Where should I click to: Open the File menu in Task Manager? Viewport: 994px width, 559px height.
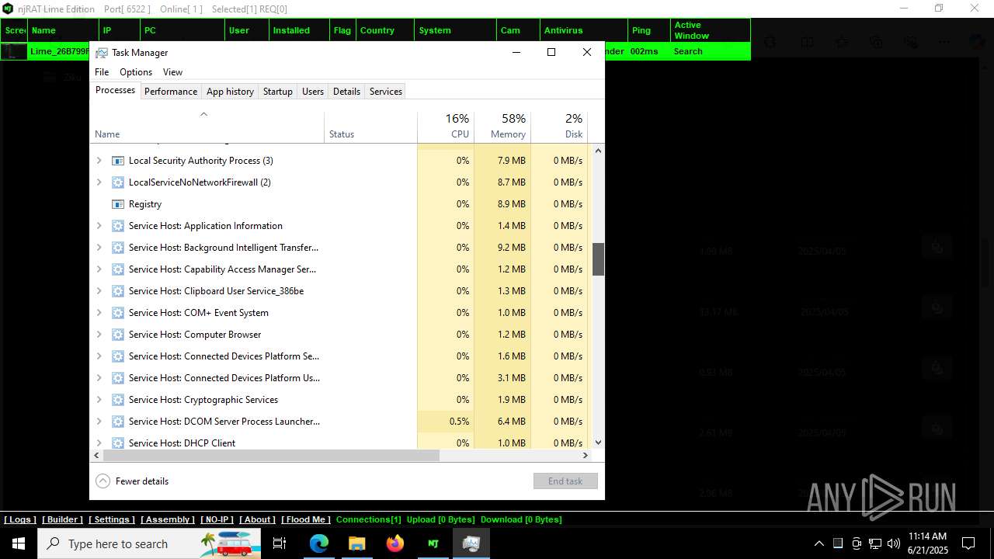tap(102, 72)
